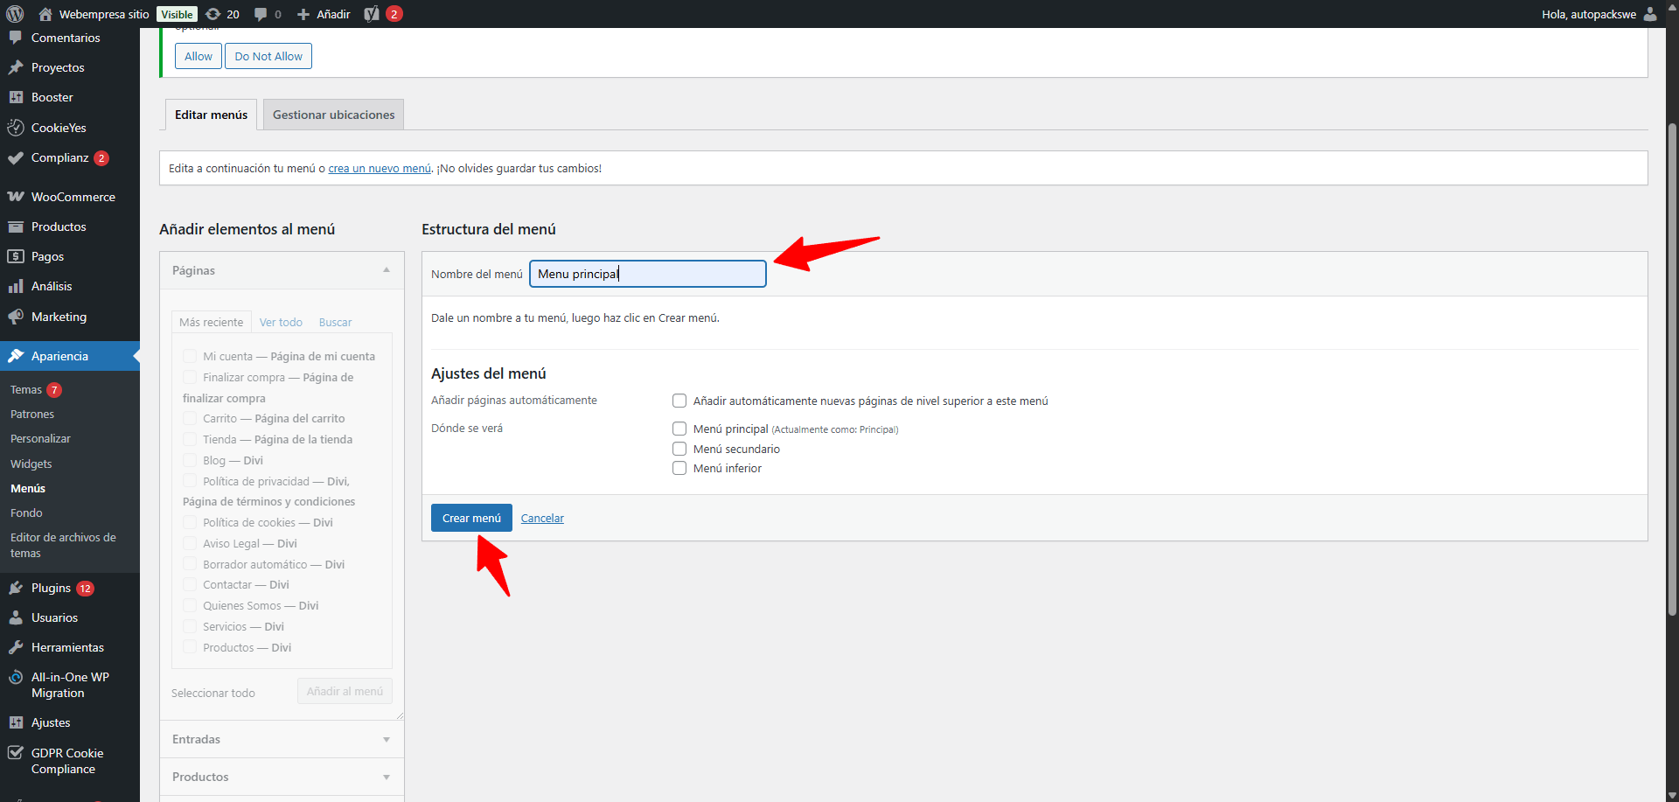Click the Usuarios person icon

coord(16,617)
